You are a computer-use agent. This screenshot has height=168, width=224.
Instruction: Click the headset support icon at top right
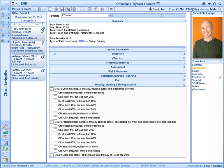214,4
